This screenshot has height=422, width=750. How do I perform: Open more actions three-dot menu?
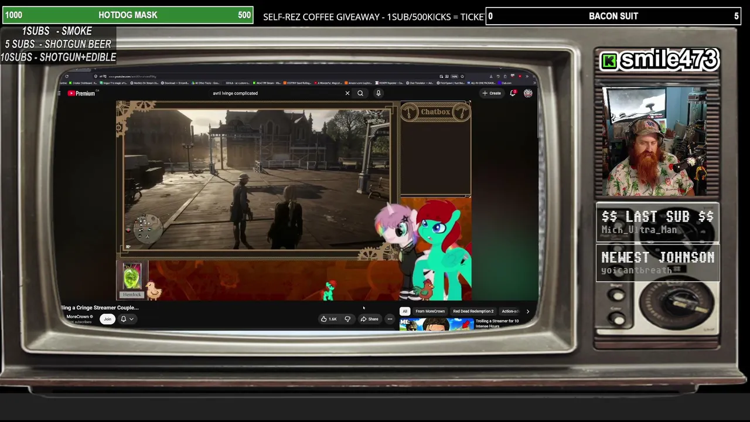[x=390, y=319]
